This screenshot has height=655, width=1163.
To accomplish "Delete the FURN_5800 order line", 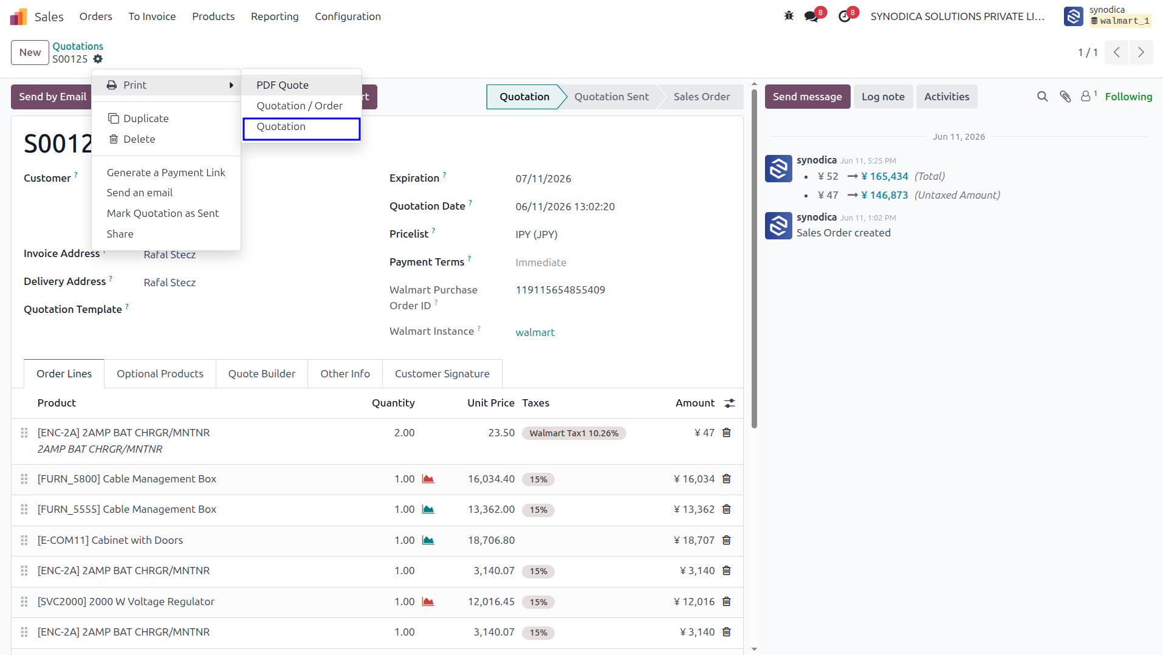I will click(727, 479).
